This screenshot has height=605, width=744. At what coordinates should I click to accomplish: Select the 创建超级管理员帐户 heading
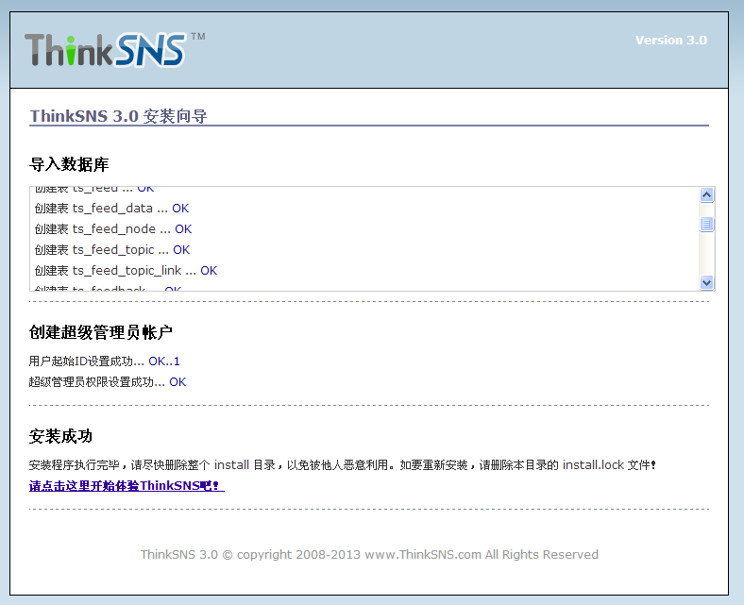(100, 332)
